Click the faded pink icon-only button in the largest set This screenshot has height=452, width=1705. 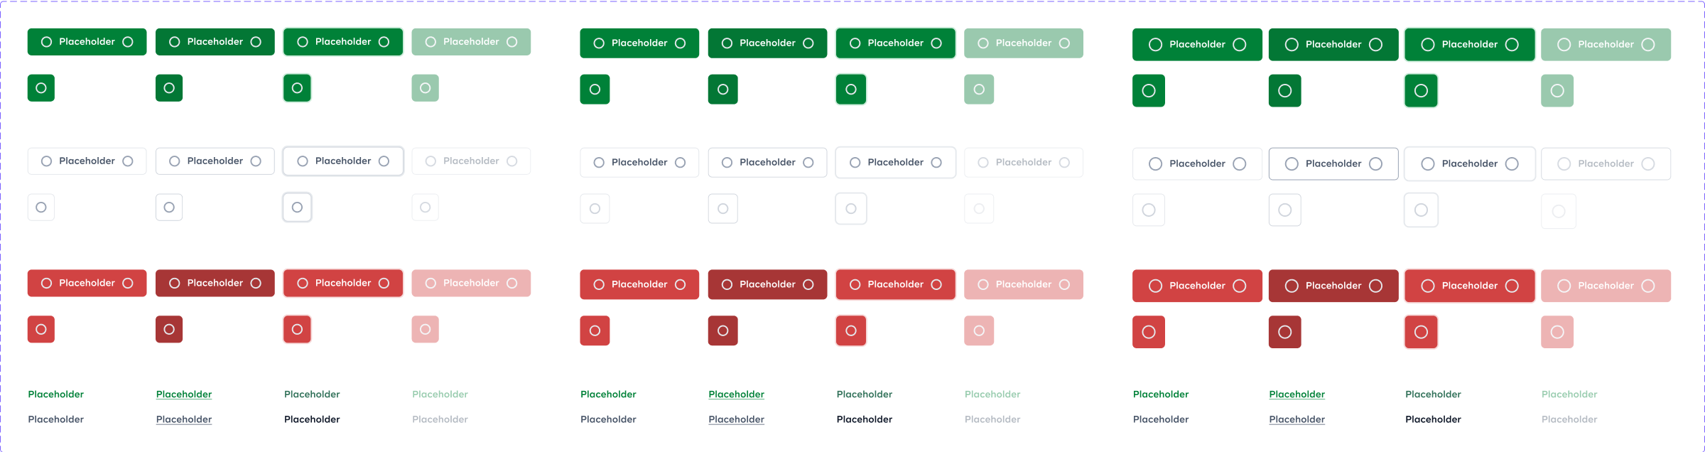(1557, 332)
